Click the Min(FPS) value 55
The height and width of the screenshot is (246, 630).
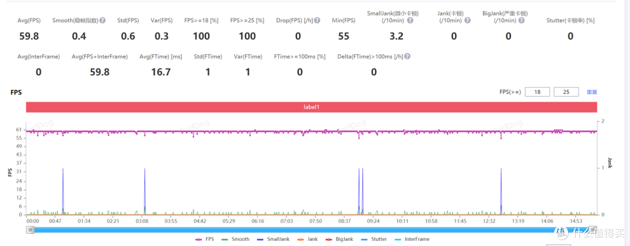point(344,37)
